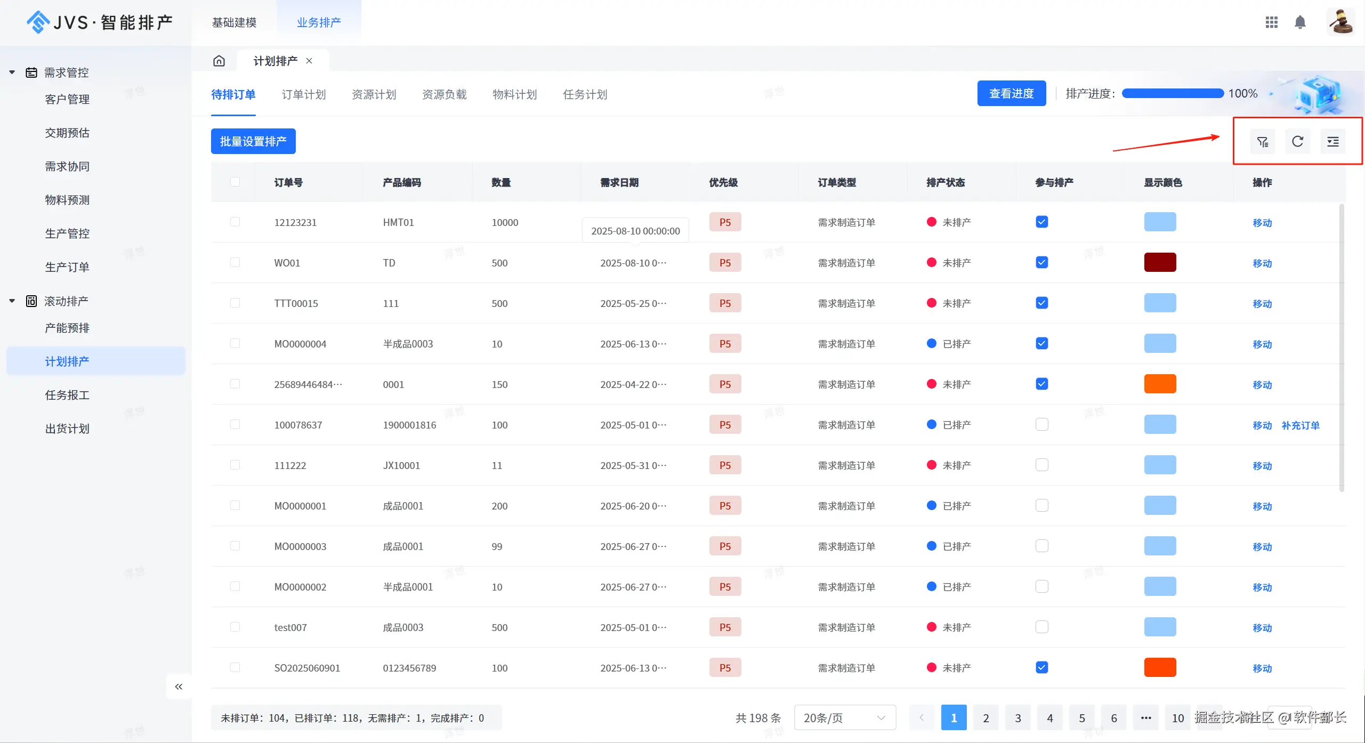Switch to the 资源负载 tab
The width and height of the screenshot is (1365, 743).
444,94
